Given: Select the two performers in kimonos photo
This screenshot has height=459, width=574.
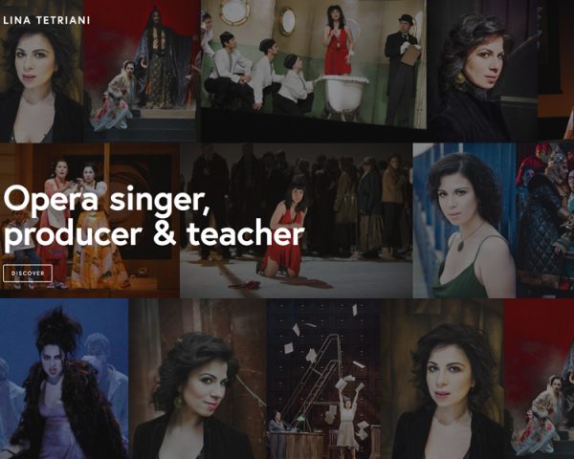Looking at the screenshot, I should 90,220.
